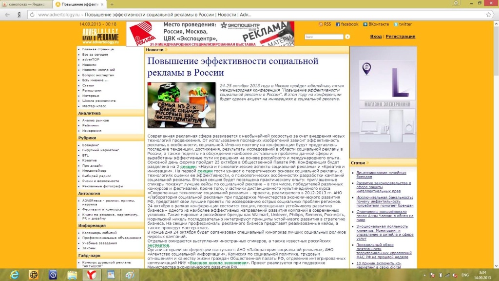Open 'BTL' rubric link
499x281 pixels.
coord(85,156)
